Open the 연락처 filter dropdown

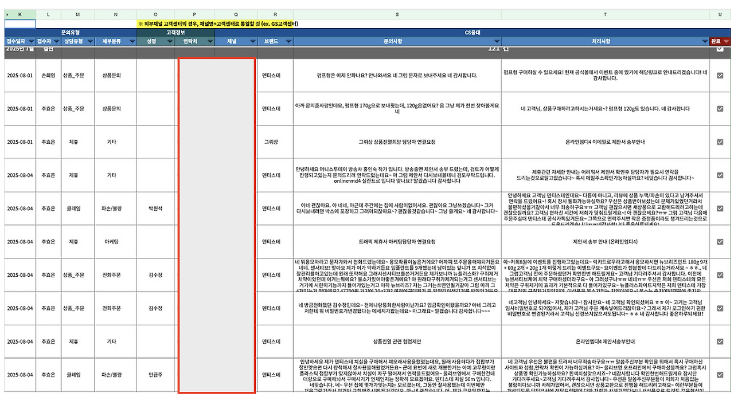pos(210,40)
